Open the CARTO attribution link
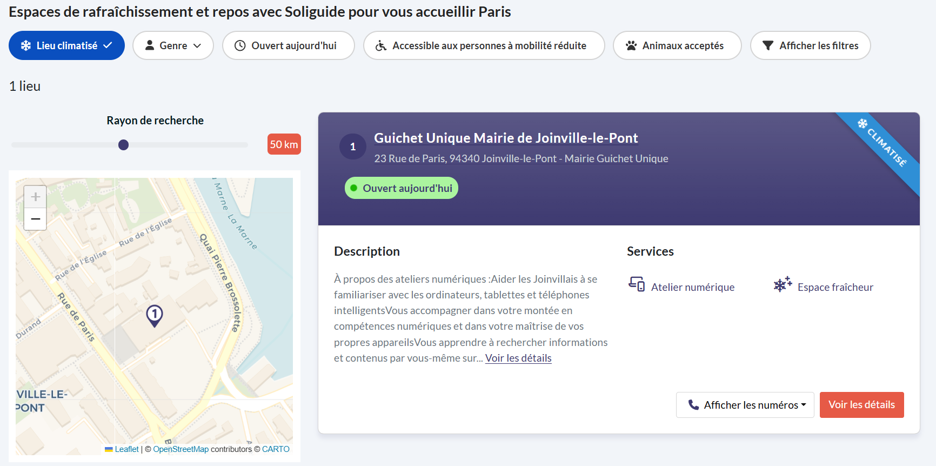Image resolution: width=936 pixels, height=466 pixels. click(276, 449)
